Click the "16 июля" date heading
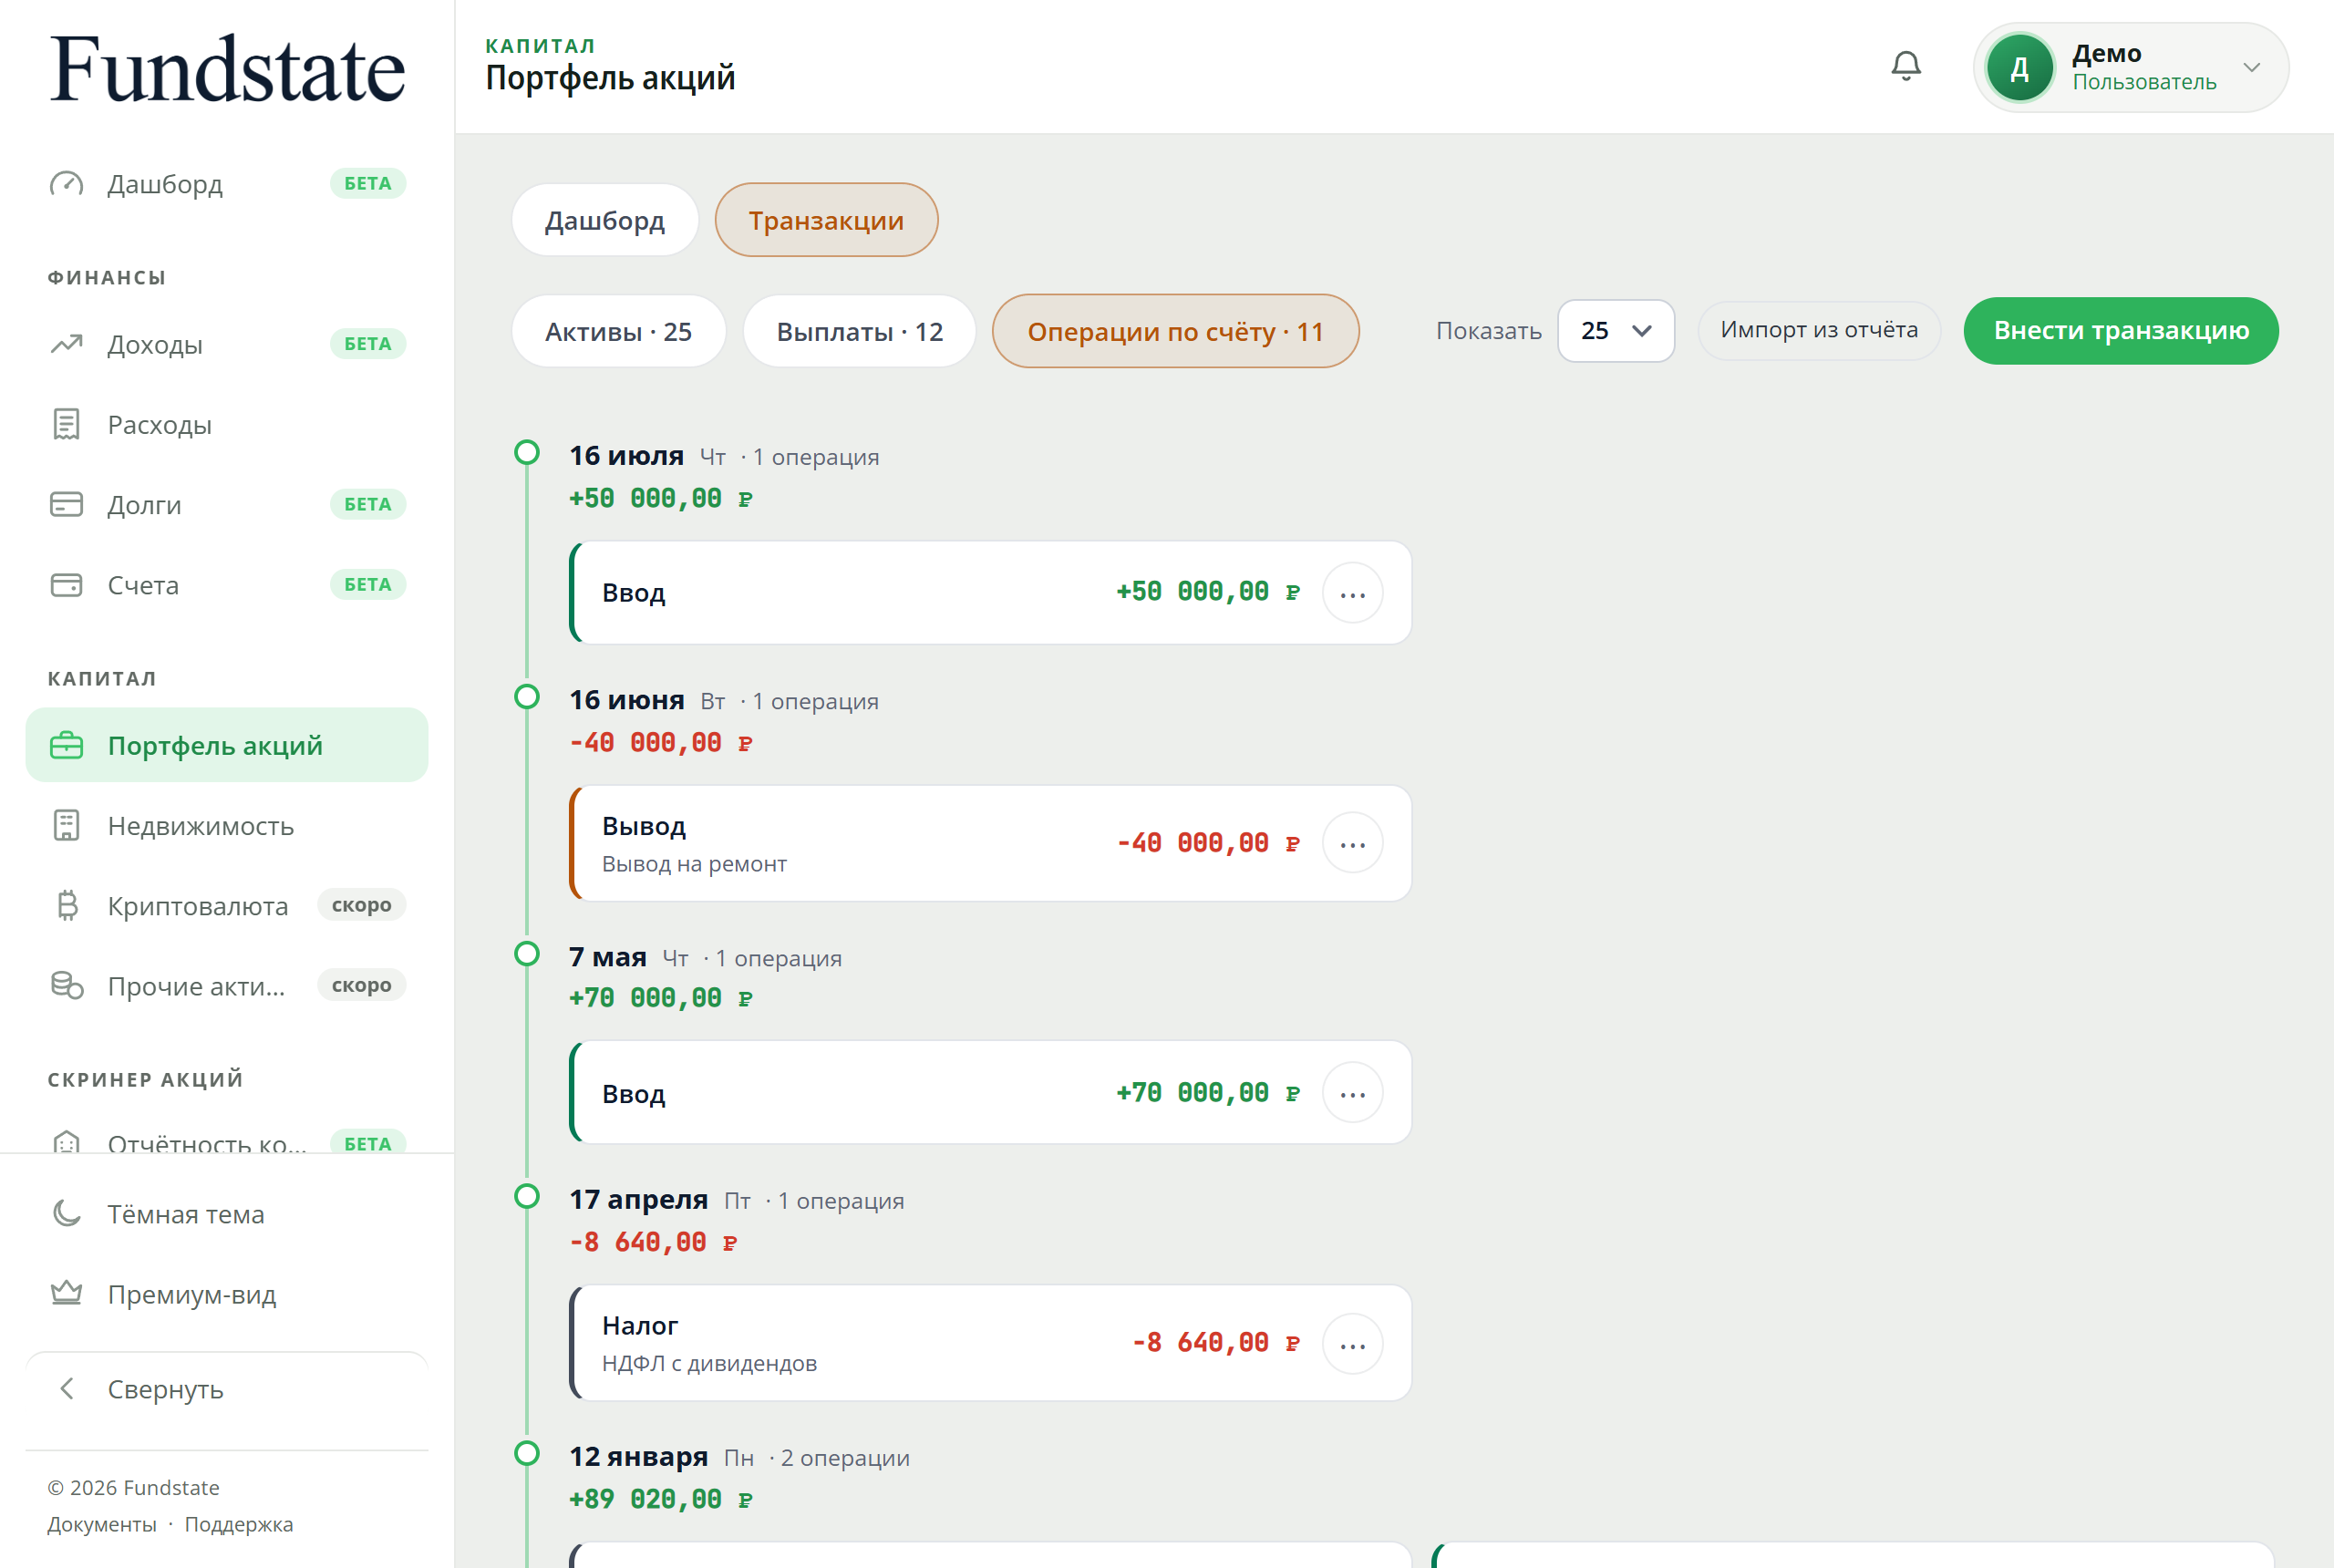The image size is (2334, 1568). (626, 456)
